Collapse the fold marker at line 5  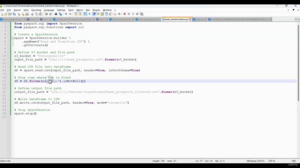(x=13, y=38)
